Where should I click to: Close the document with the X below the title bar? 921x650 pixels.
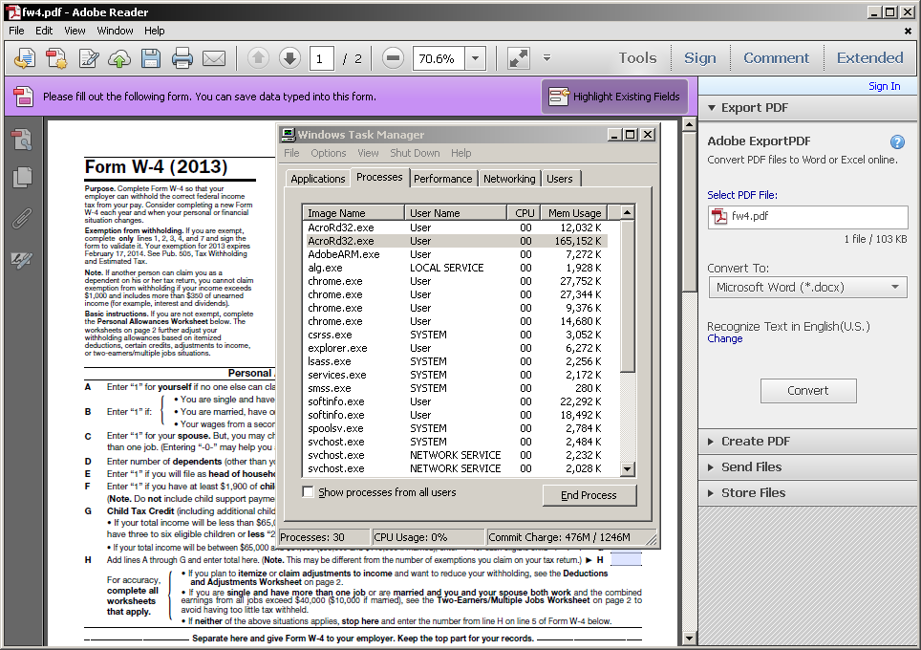pyautogui.click(x=908, y=31)
